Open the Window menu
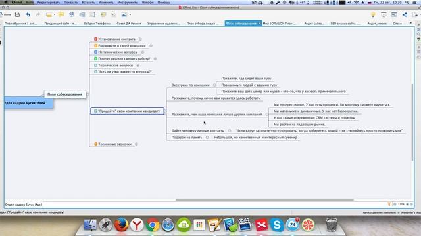This screenshot has height=236, width=421. point(147,3)
